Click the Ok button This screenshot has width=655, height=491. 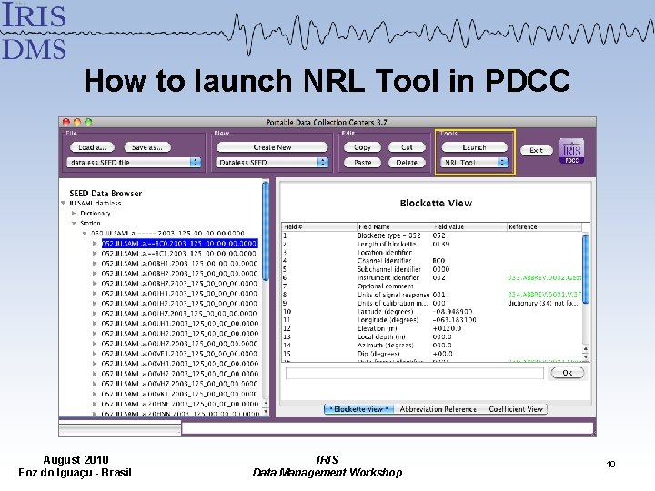coord(568,373)
